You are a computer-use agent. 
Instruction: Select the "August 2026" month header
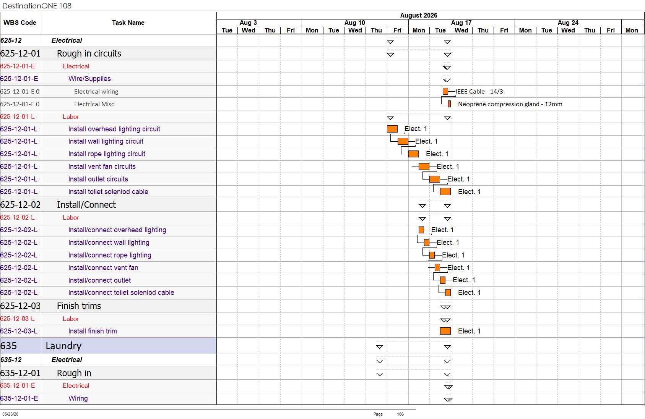coord(419,15)
